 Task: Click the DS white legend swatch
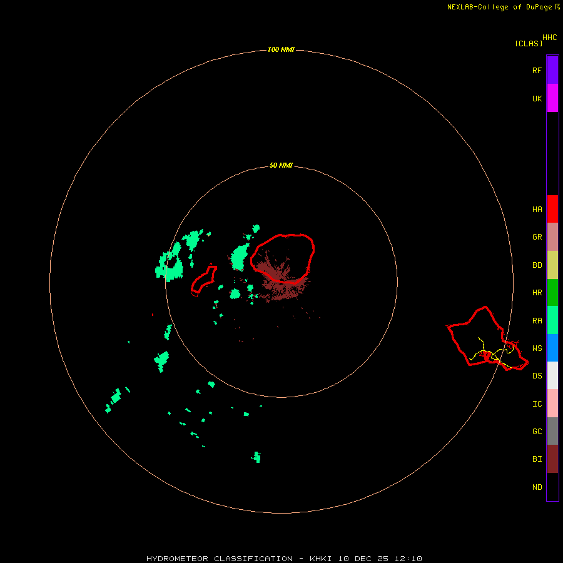point(552,375)
